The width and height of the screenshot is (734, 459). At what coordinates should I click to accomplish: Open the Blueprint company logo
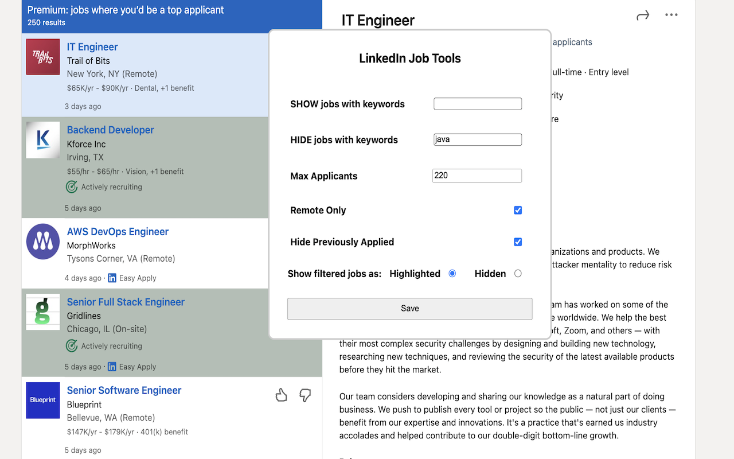[43, 400]
